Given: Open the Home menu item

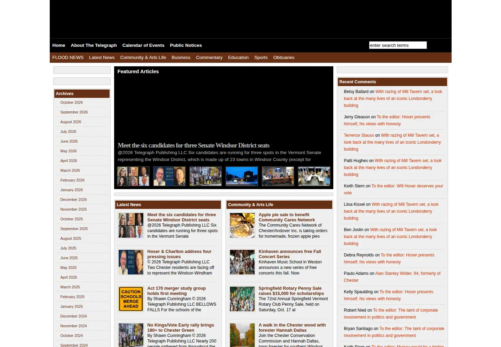Looking at the screenshot, I should [x=59, y=45].
